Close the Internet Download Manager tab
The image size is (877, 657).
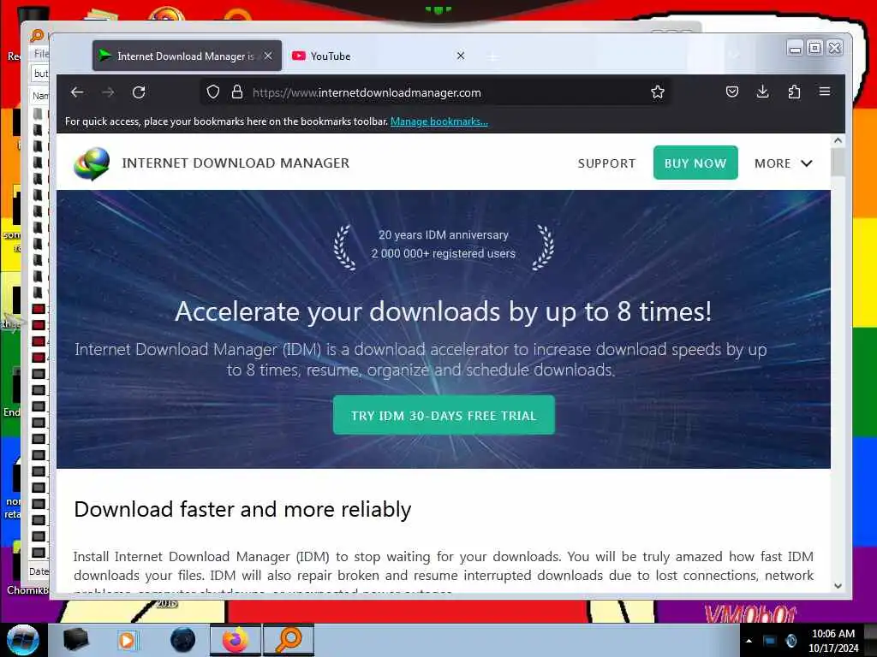268,56
